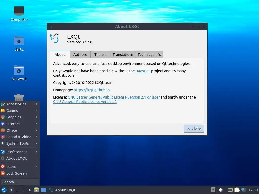Viewport: 259px width, 194px height.
Task: Switch to workspace 1 in the pager
Action: [x=11, y=190]
